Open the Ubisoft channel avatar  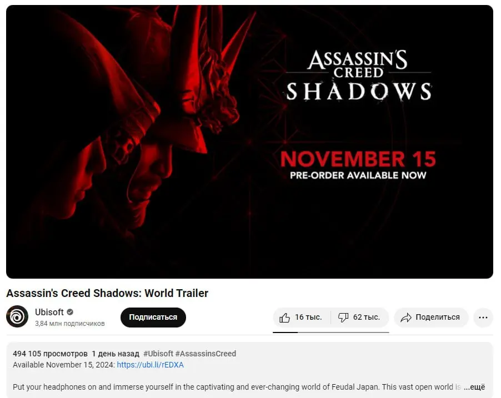[17, 316]
